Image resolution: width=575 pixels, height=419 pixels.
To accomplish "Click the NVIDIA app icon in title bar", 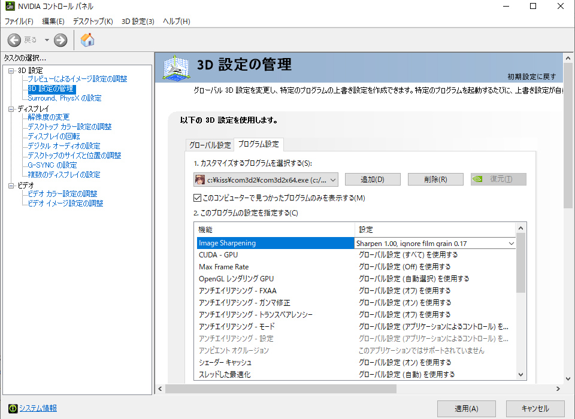I will pos(10,6).
